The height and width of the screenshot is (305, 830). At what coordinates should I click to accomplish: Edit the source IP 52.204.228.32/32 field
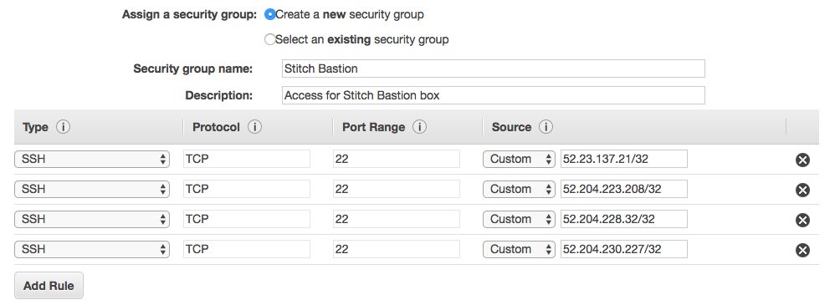(624, 220)
